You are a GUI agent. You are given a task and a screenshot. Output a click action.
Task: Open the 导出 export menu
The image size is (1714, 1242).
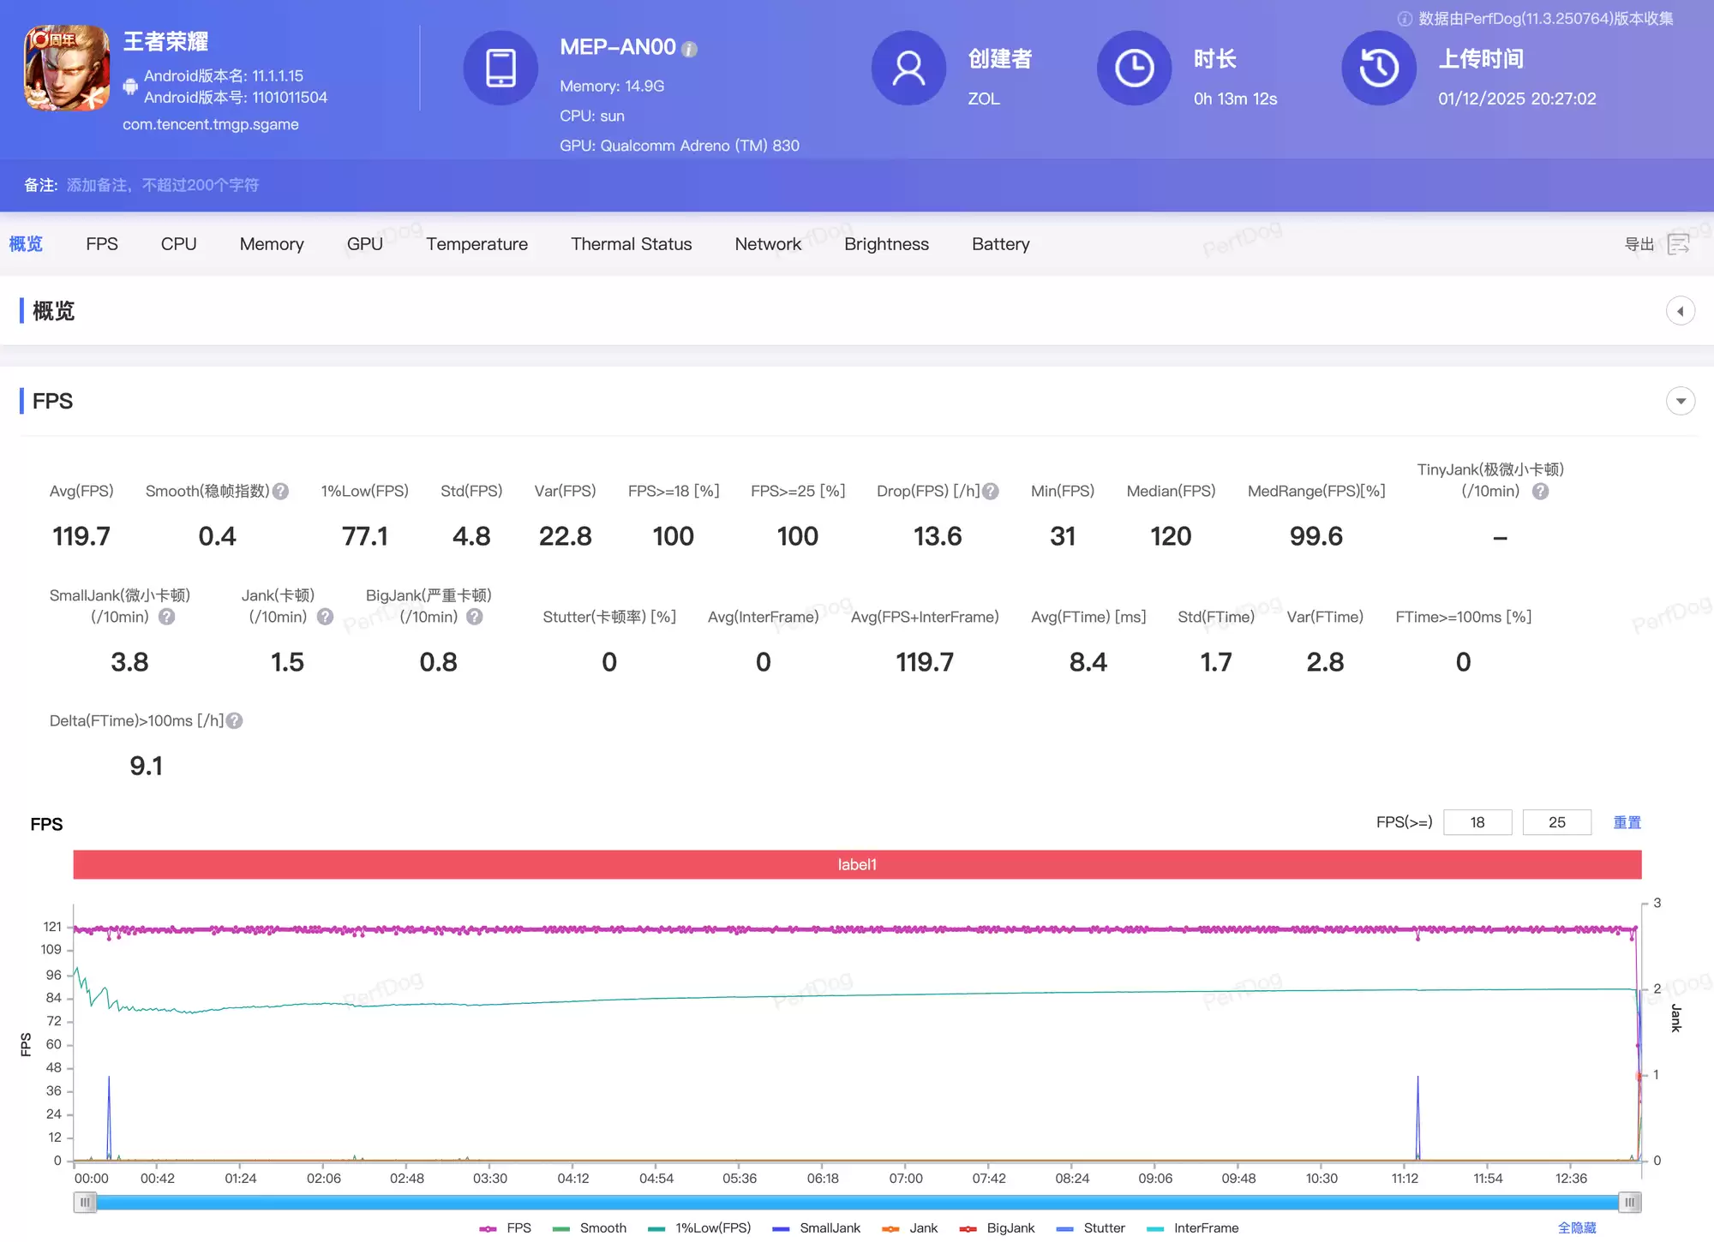tap(1639, 244)
